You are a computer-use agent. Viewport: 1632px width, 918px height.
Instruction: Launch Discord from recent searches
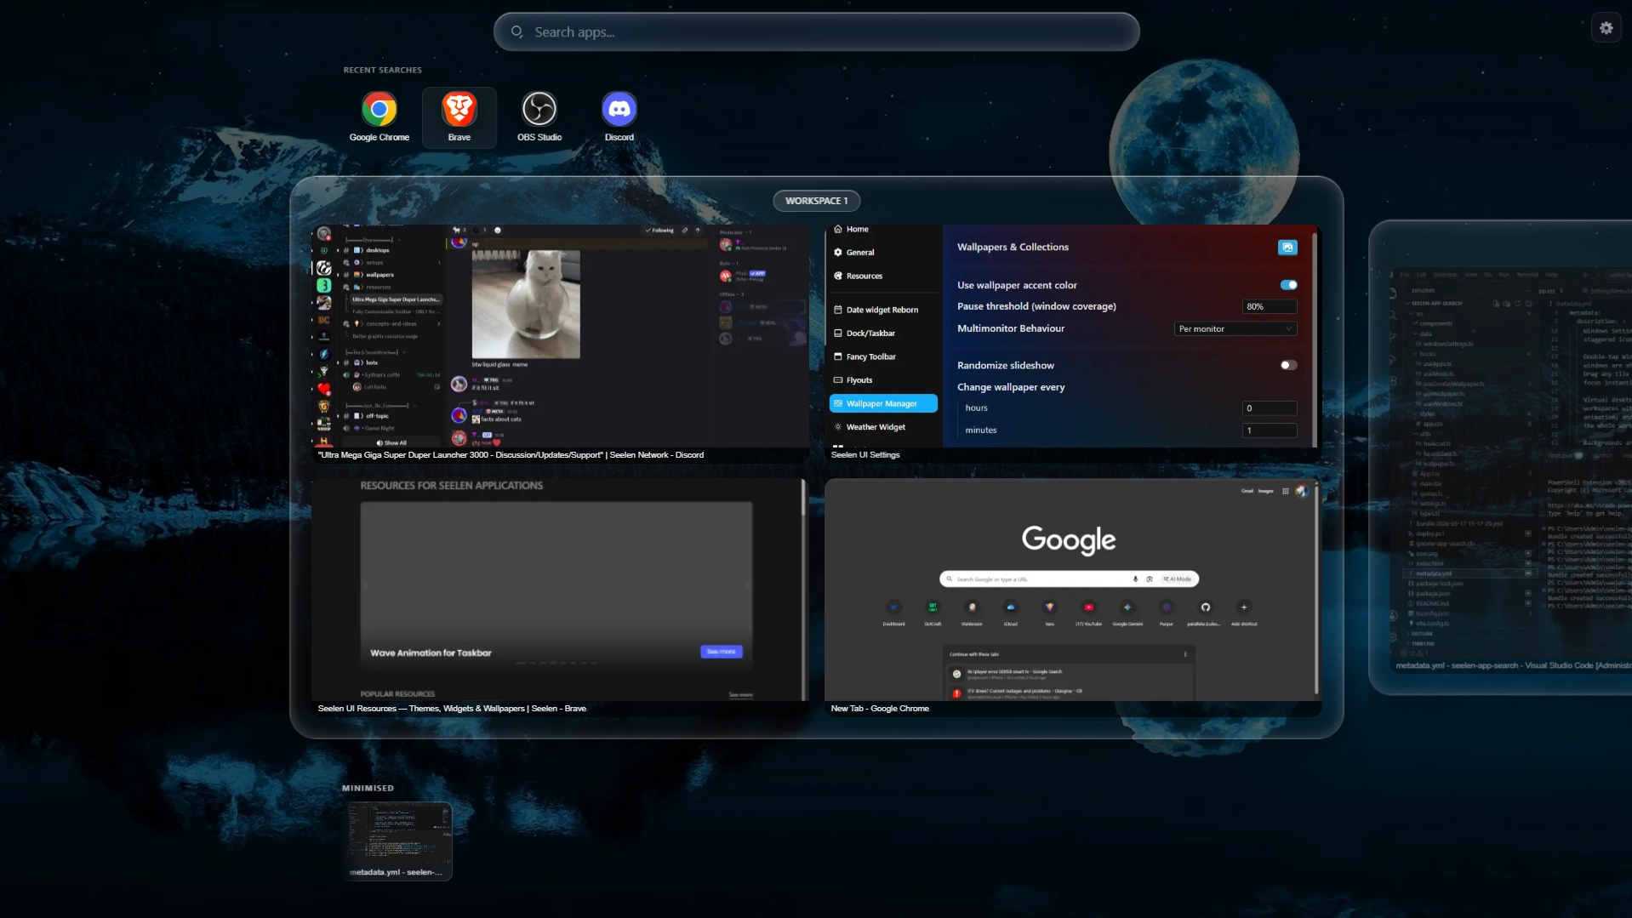[x=619, y=117]
